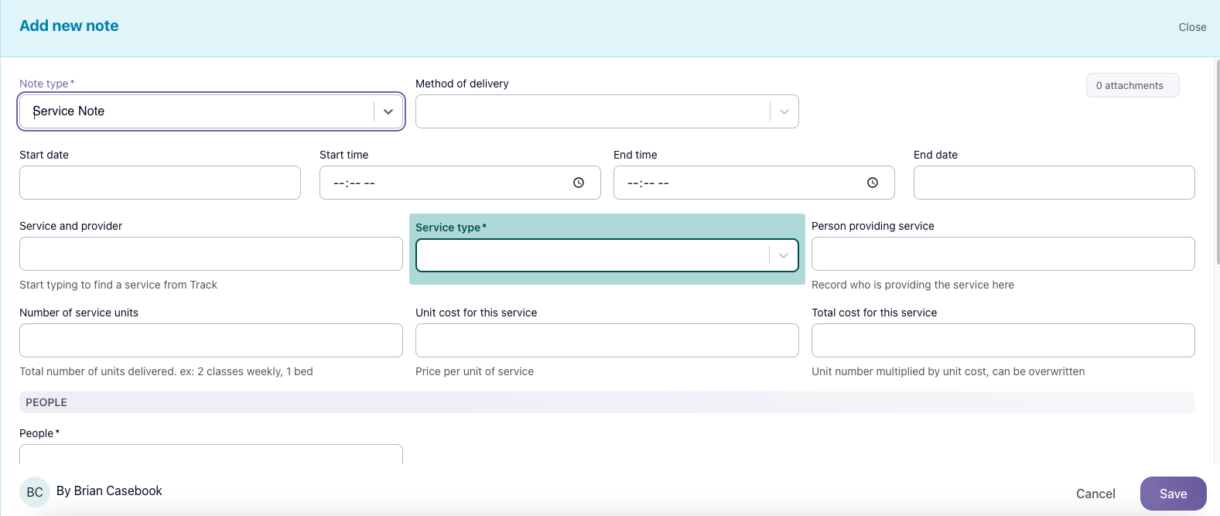This screenshot has height=516, width=1220.
Task: Focus the End date input field
Action: tap(1054, 183)
